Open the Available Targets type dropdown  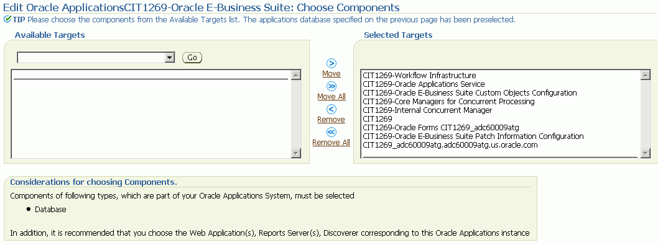coord(96,58)
